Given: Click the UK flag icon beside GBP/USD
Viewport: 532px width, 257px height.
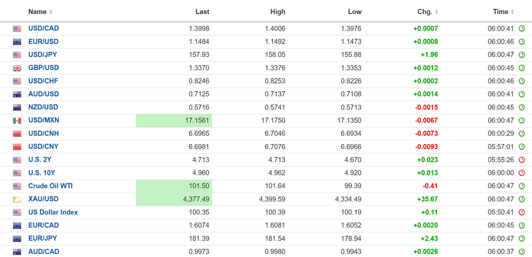Looking at the screenshot, I should (17, 68).
